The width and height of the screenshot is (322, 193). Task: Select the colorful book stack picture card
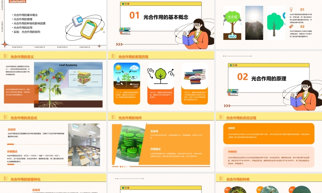(195, 76)
